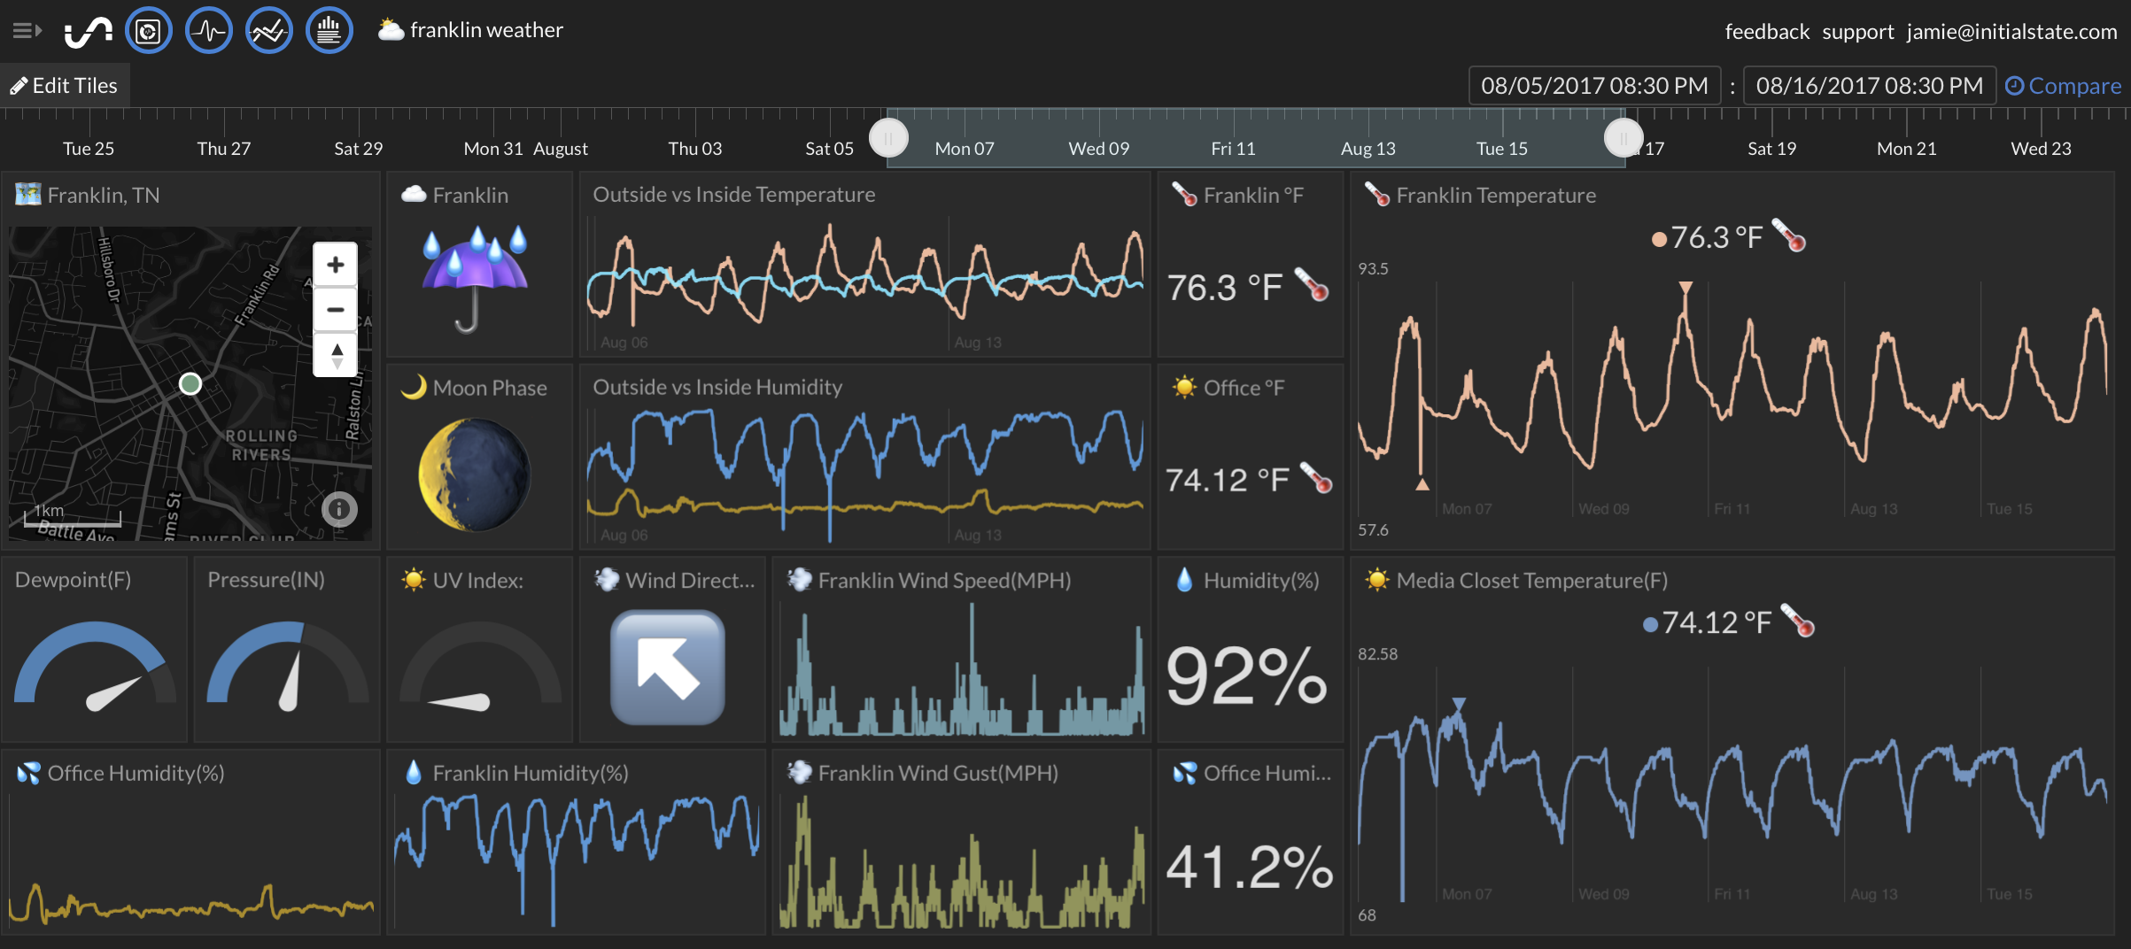The image size is (2131, 949).
Task: Open the Source data view icon
Action: coord(329,32)
